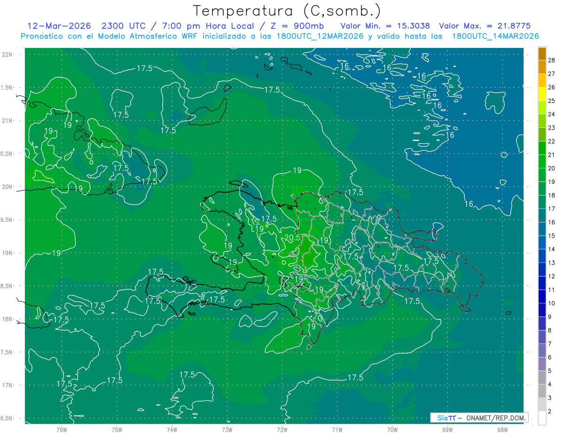Click the "8" color scale label

point(550,331)
